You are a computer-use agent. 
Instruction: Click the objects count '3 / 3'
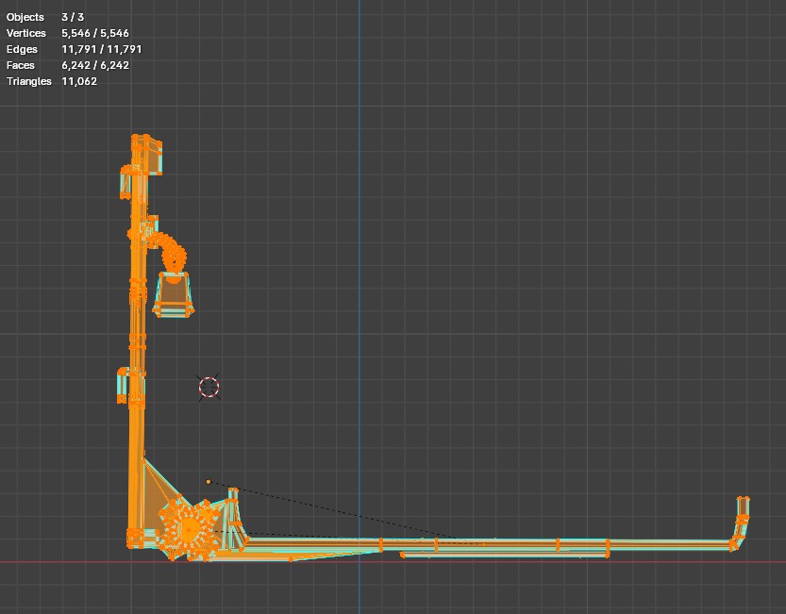[x=73, y=17]
